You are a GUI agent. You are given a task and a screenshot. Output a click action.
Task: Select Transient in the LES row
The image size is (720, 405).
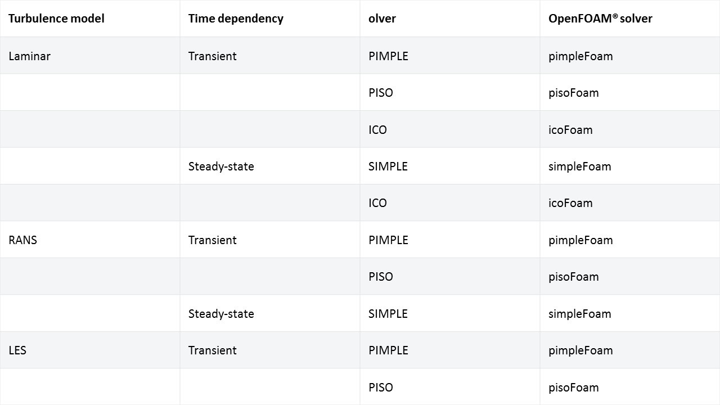(x=212, y=350)
